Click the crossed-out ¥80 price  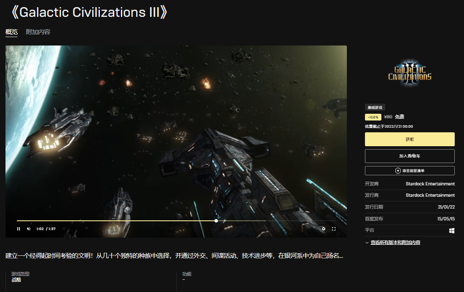pos(388,117)
